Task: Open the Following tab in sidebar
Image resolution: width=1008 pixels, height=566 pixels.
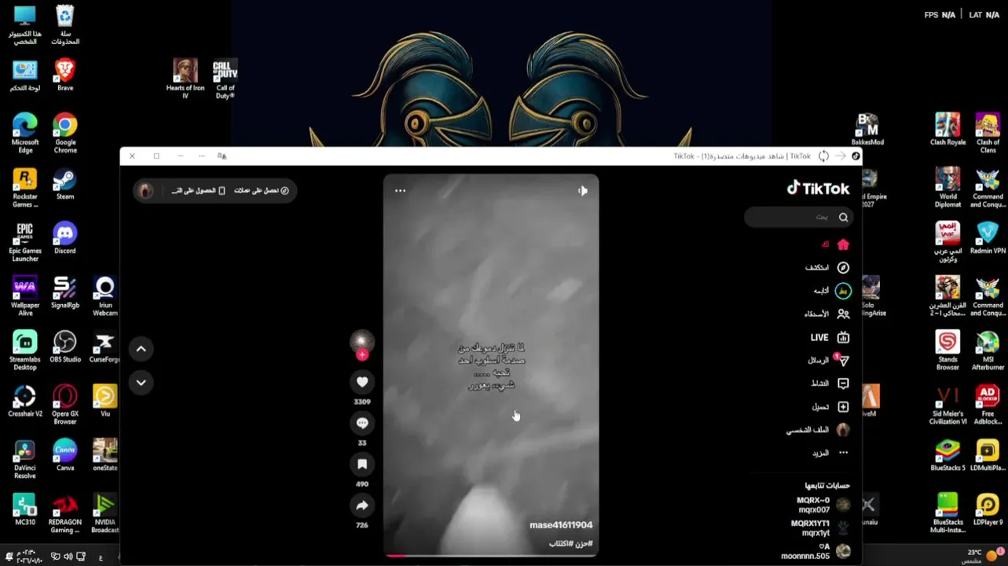Action: coord(832,291)
